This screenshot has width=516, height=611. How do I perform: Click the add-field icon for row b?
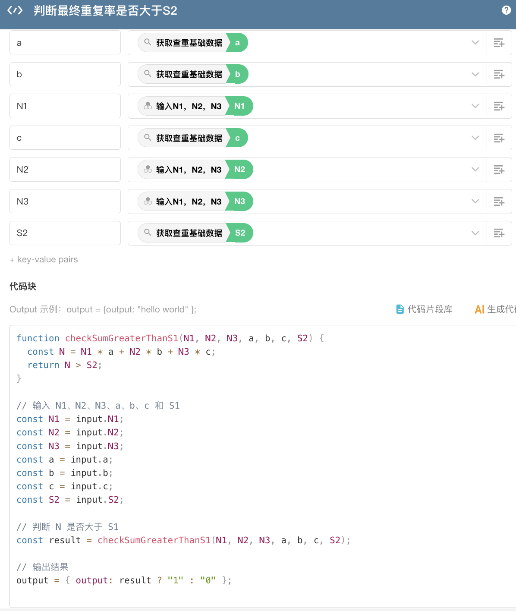click(x=499, y=74)
